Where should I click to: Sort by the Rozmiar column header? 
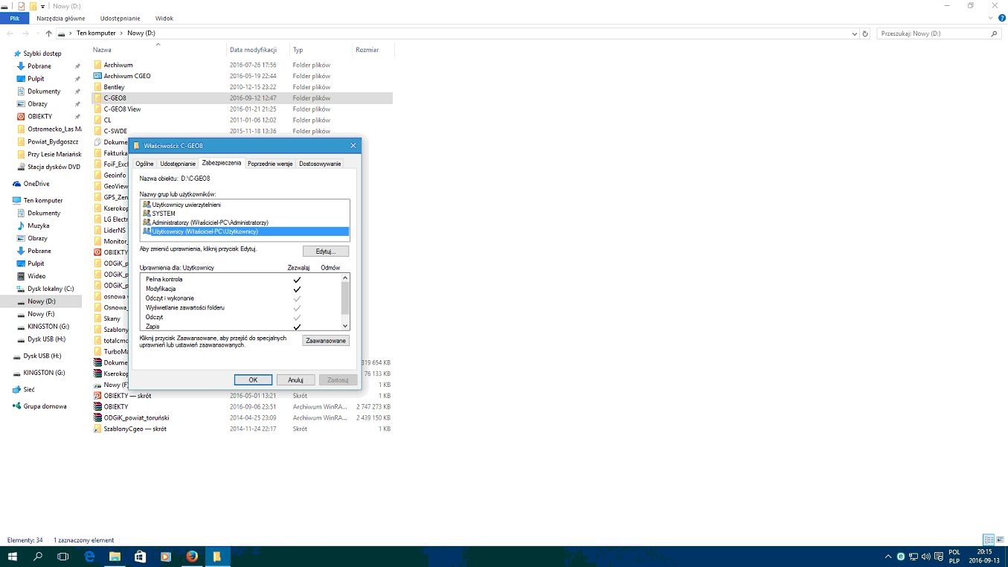click(x=367, y=50)
